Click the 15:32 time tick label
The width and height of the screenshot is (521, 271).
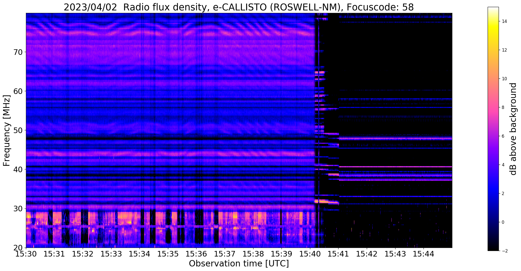pyautogui.click(x=83, y=253)
